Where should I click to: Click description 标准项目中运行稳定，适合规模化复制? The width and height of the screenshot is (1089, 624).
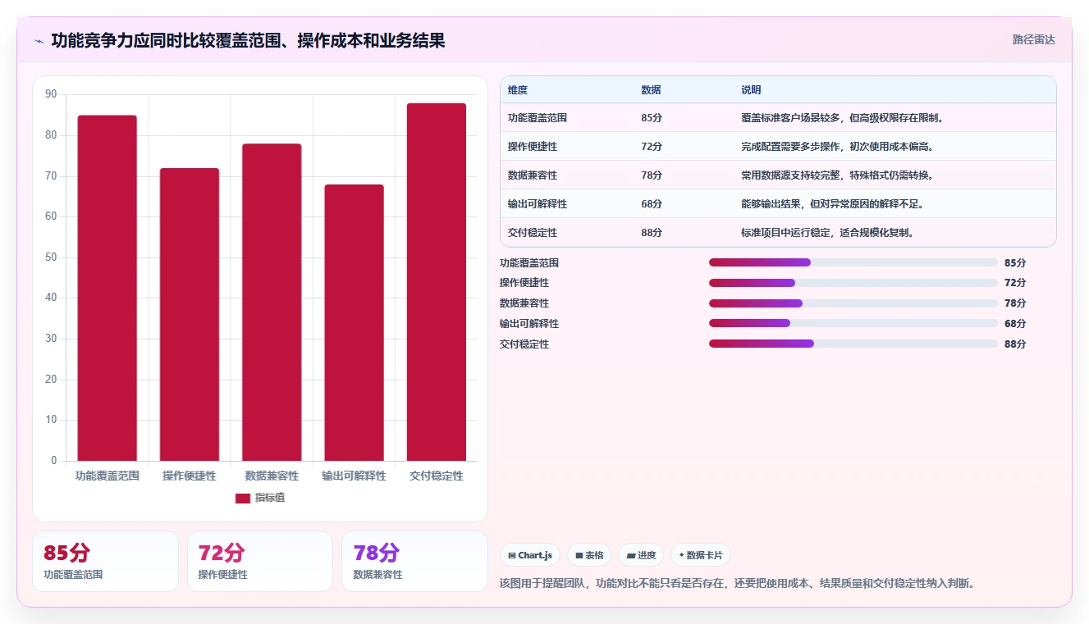click(828, 233)
